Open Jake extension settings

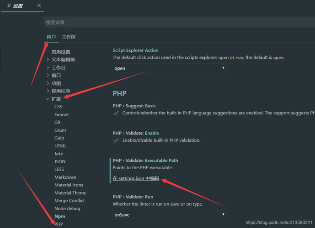59,154
